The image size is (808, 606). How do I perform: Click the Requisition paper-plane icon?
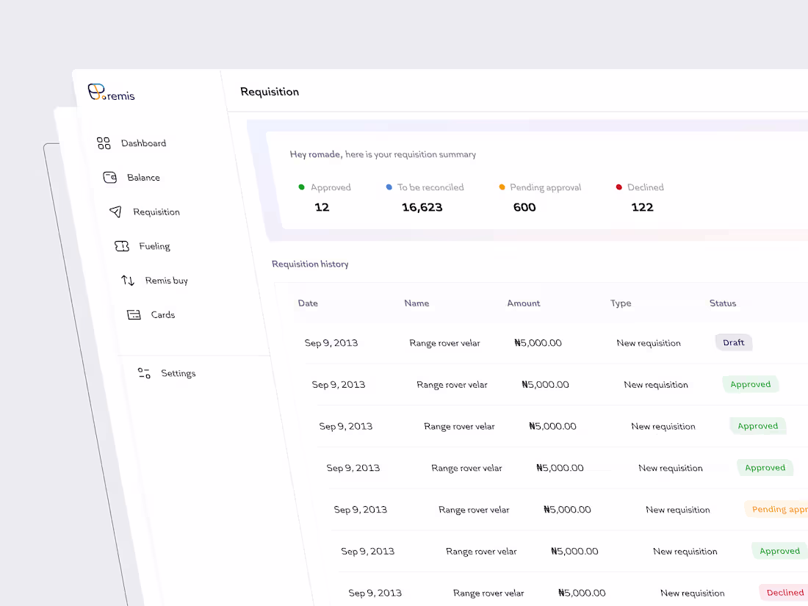click(x=115, y=212)
